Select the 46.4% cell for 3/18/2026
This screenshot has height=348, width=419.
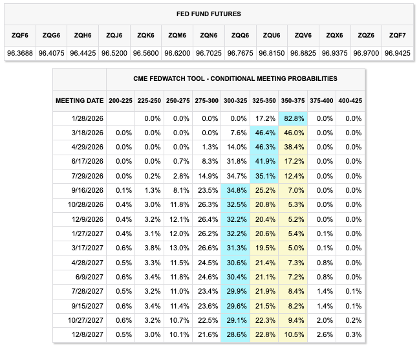pos(264,133)
